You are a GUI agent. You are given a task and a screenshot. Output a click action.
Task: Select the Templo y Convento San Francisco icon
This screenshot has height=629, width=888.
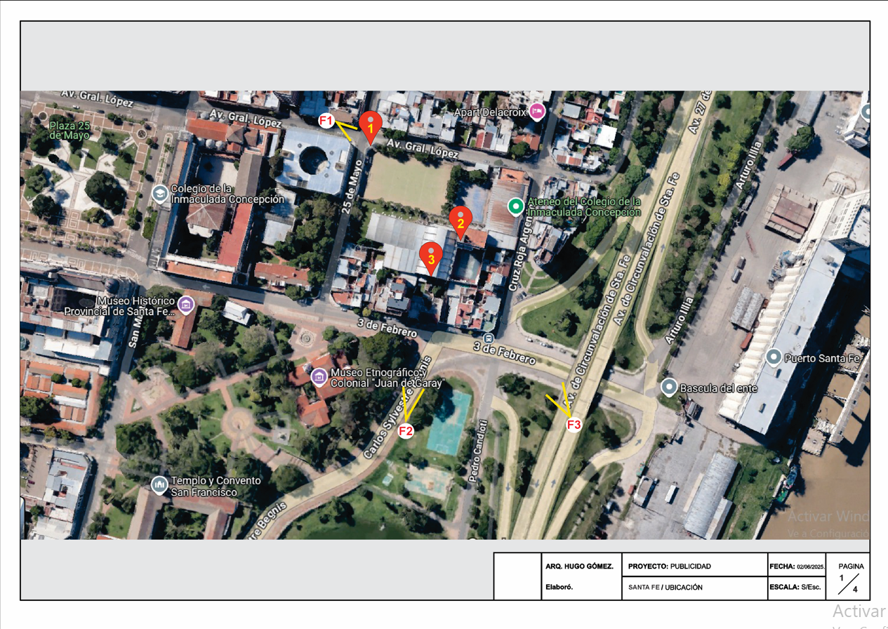point(160,484)
